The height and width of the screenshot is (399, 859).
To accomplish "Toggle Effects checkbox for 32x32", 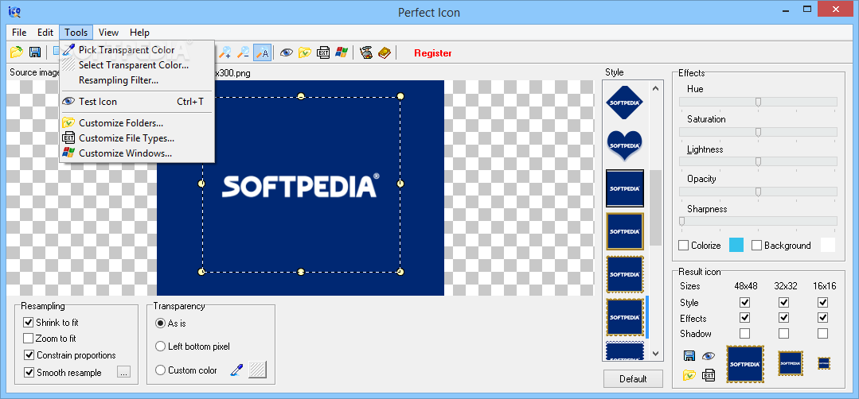I will pyautogui.click(x=784, y=318).
